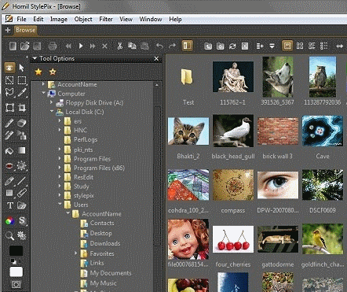Click the Open file toolbar icon
Image resolution: width=347 pixels, height=292 pixels.
point(24,46)
